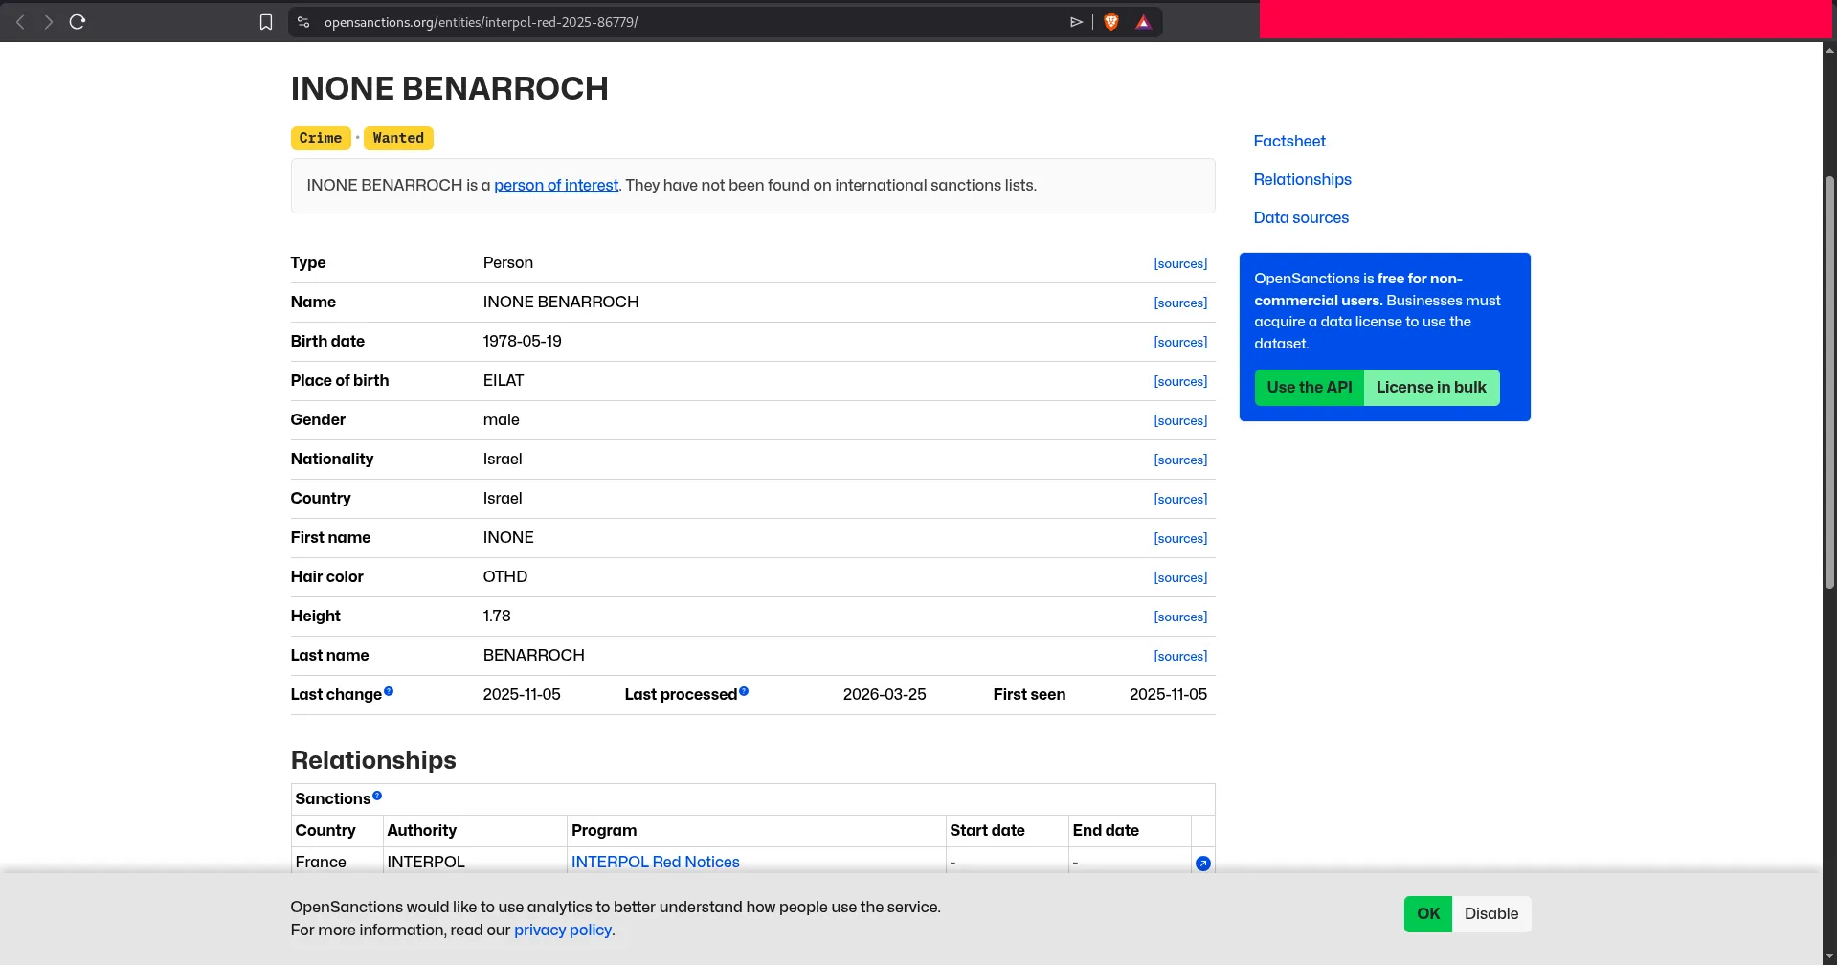1837x965 pixels.
Task: Show sources for Birth date row
Action: (x=1179, y=342)
